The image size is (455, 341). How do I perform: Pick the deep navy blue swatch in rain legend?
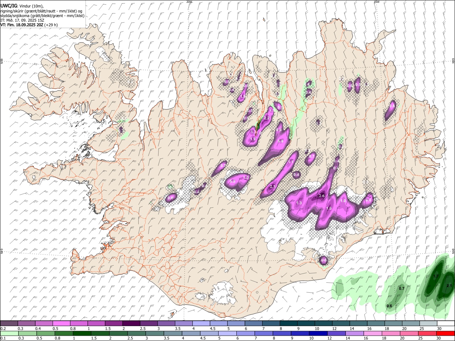pyautogui.click(x=317, y=333)
